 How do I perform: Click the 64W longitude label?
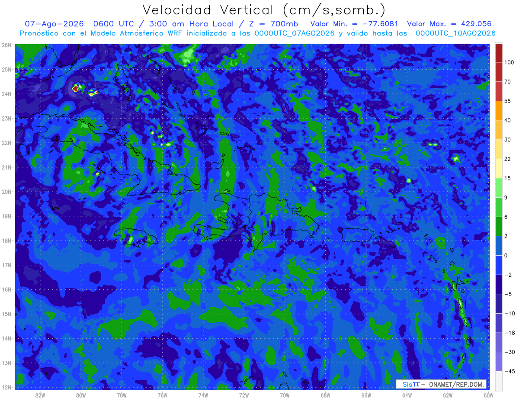[x=407, y=395]
